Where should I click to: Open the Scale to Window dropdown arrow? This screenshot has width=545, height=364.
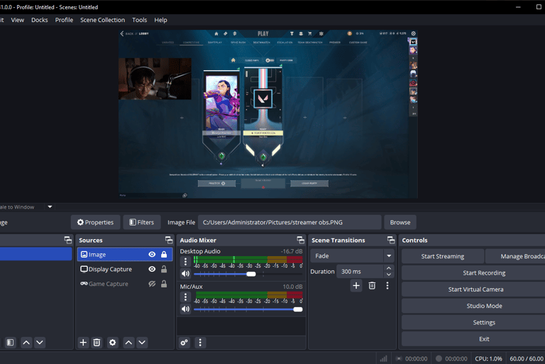click(50, 207)
